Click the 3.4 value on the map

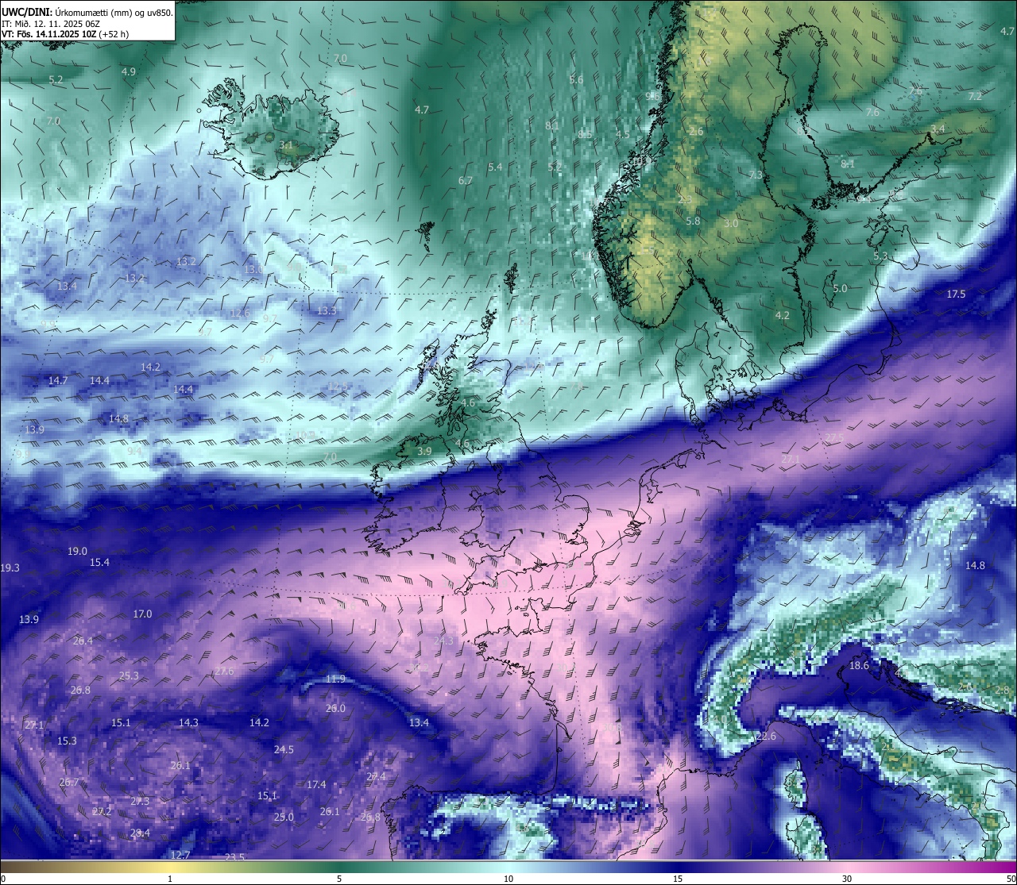(938, 129)
